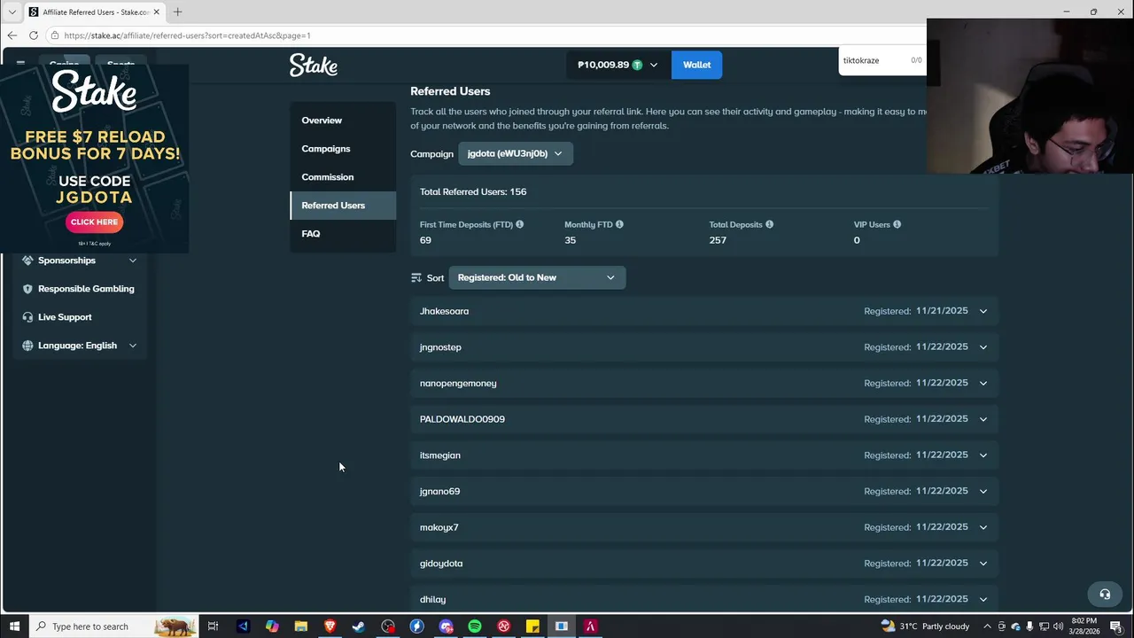
Task: Open the live chat headset bubble
Action: click(1105, 595)
